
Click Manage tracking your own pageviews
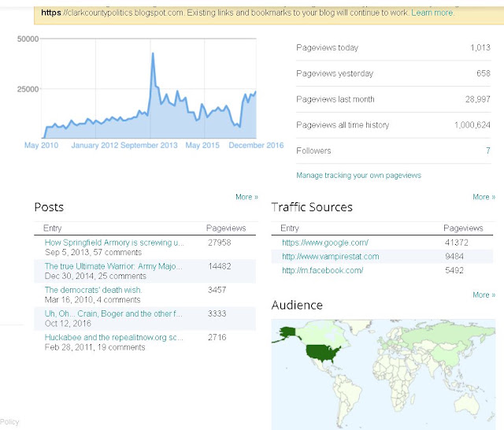358,176
